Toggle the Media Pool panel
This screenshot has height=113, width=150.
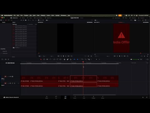coord(14,18)
